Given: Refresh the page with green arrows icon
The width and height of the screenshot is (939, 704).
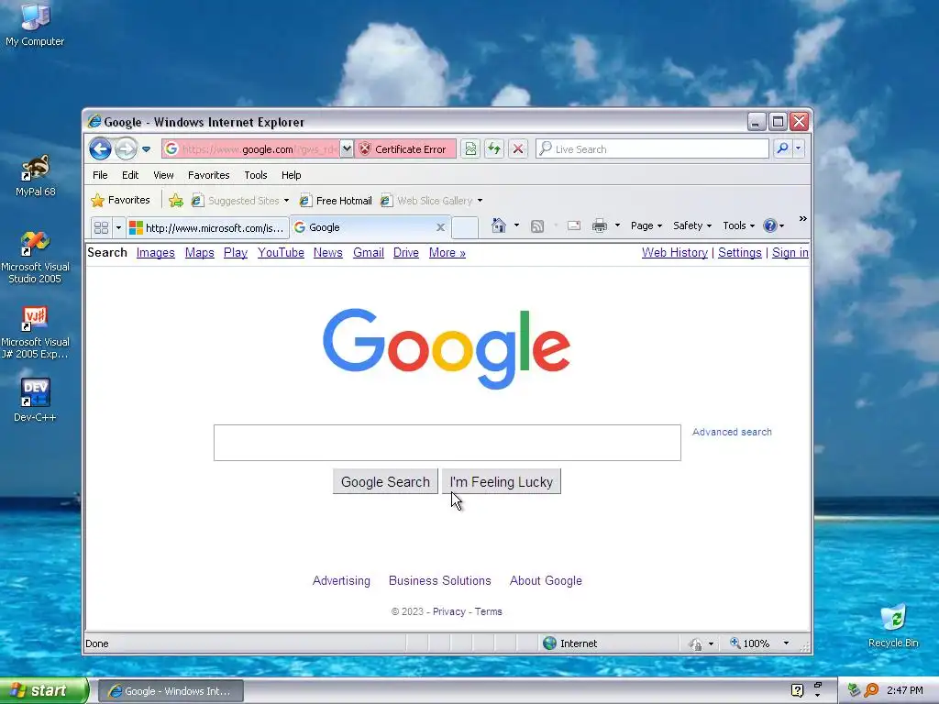Looking at the screenshot, I should [x=494, y=148].
